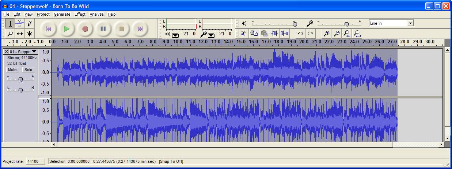Open the File menu
The width and height of the screenshot is (452, 169).
pos(6,14)
